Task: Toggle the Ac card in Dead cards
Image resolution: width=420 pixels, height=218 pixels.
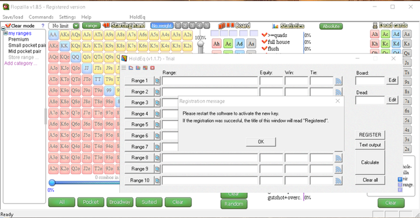Action: 385,34
